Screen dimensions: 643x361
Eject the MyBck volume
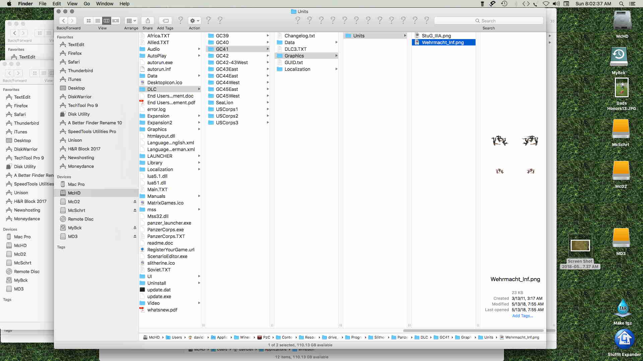(x=135, y=228)
